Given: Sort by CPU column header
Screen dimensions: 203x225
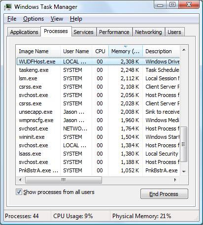Looking at the screenshot, I should click(x=100, y=51).
